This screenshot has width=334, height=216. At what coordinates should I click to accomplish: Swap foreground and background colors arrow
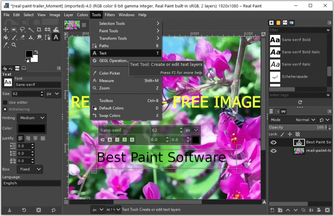(x=36, y=52)
